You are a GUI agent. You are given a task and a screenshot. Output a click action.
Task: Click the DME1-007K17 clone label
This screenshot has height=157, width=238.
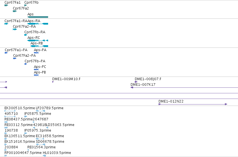[x=143, y=85]
